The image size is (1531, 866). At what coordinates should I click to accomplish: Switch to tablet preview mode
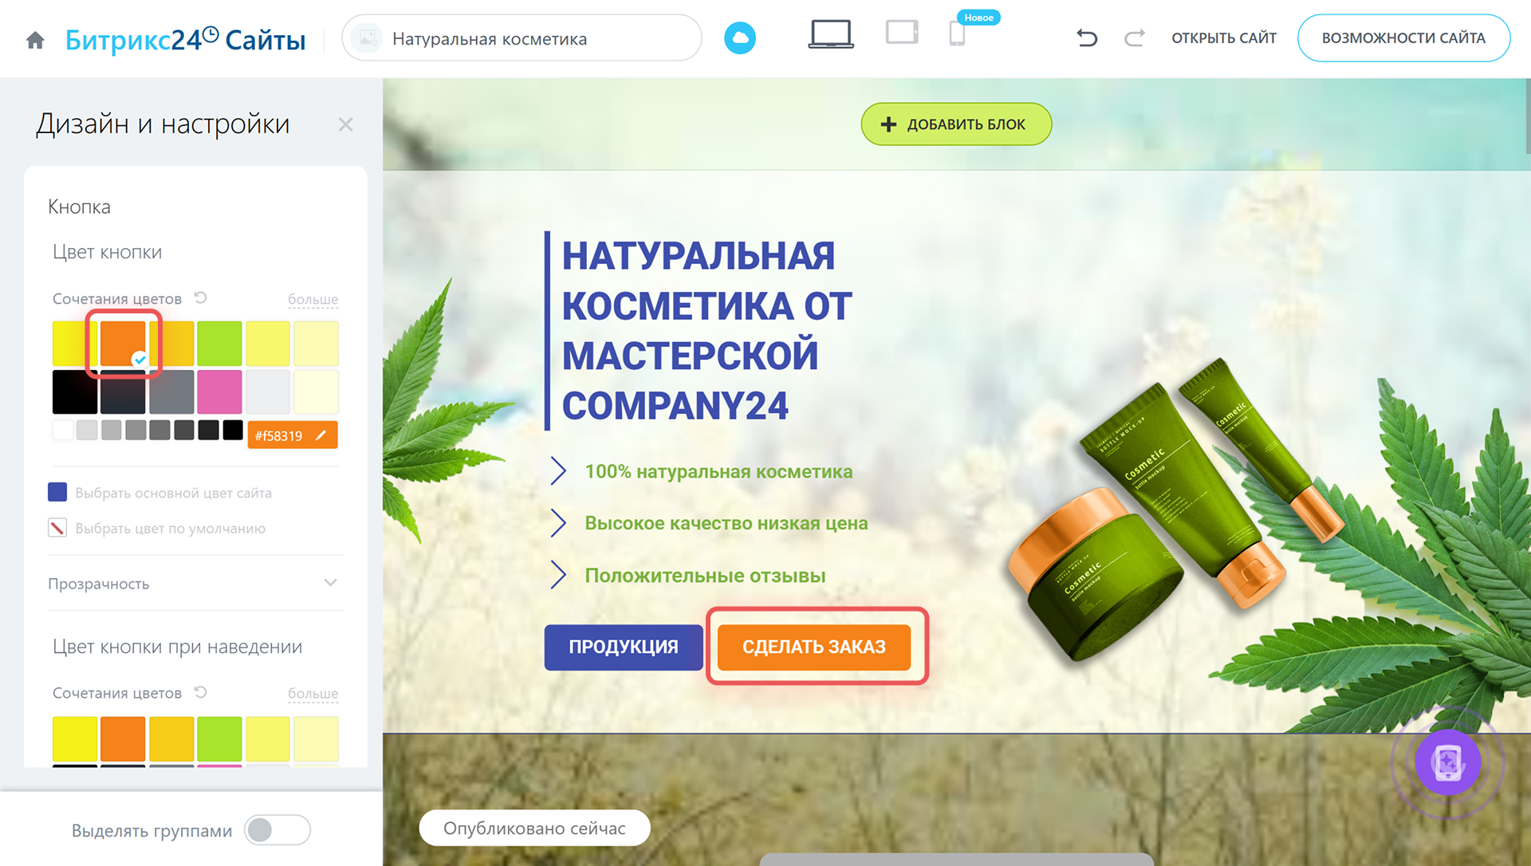pos(902,33)
